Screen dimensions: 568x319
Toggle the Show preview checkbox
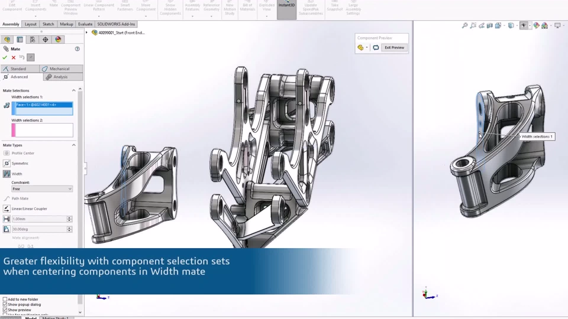pyautogui.click(x=5, y=310)
